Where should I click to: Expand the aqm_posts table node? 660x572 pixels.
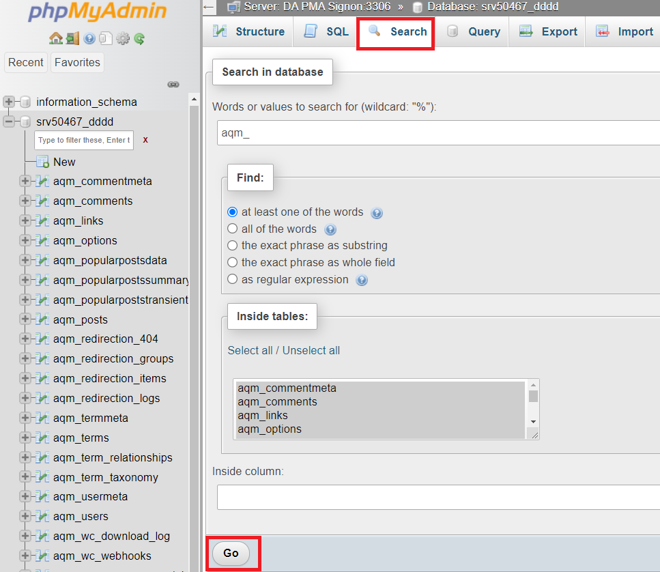[25, 319]
